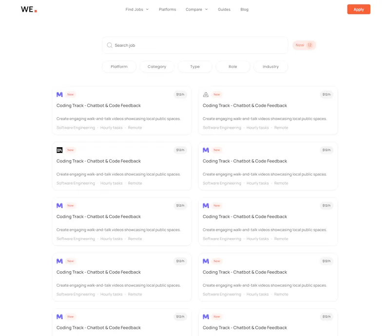The image size is (390, 336).
Task: Click Hourly tasks tag in black D card
Action: click(112, 183)
